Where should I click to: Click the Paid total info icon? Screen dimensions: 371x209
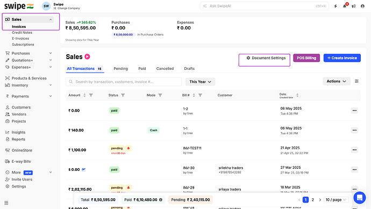[161, 200]
